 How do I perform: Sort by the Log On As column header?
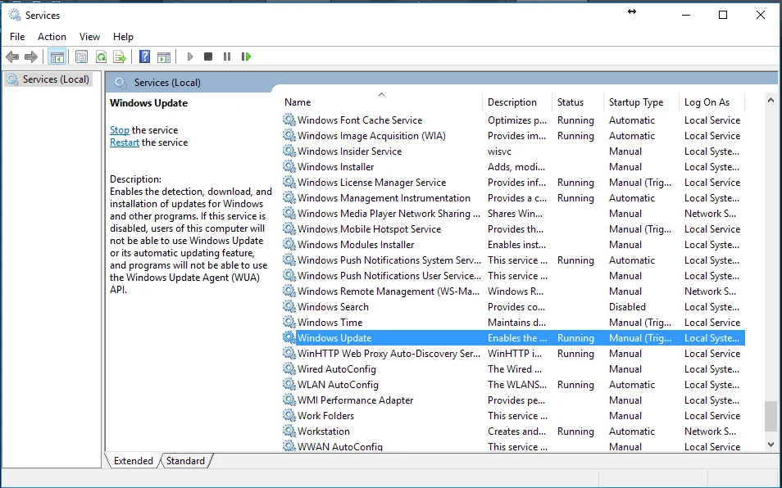(x=712, y=102)
